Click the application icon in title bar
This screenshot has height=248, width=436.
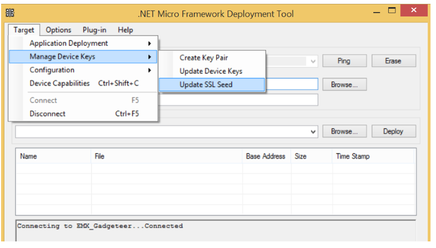point(10,13)
